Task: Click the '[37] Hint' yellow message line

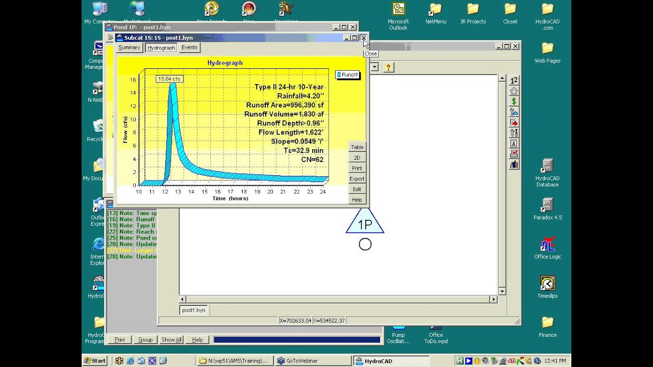Action: (132, 250)
